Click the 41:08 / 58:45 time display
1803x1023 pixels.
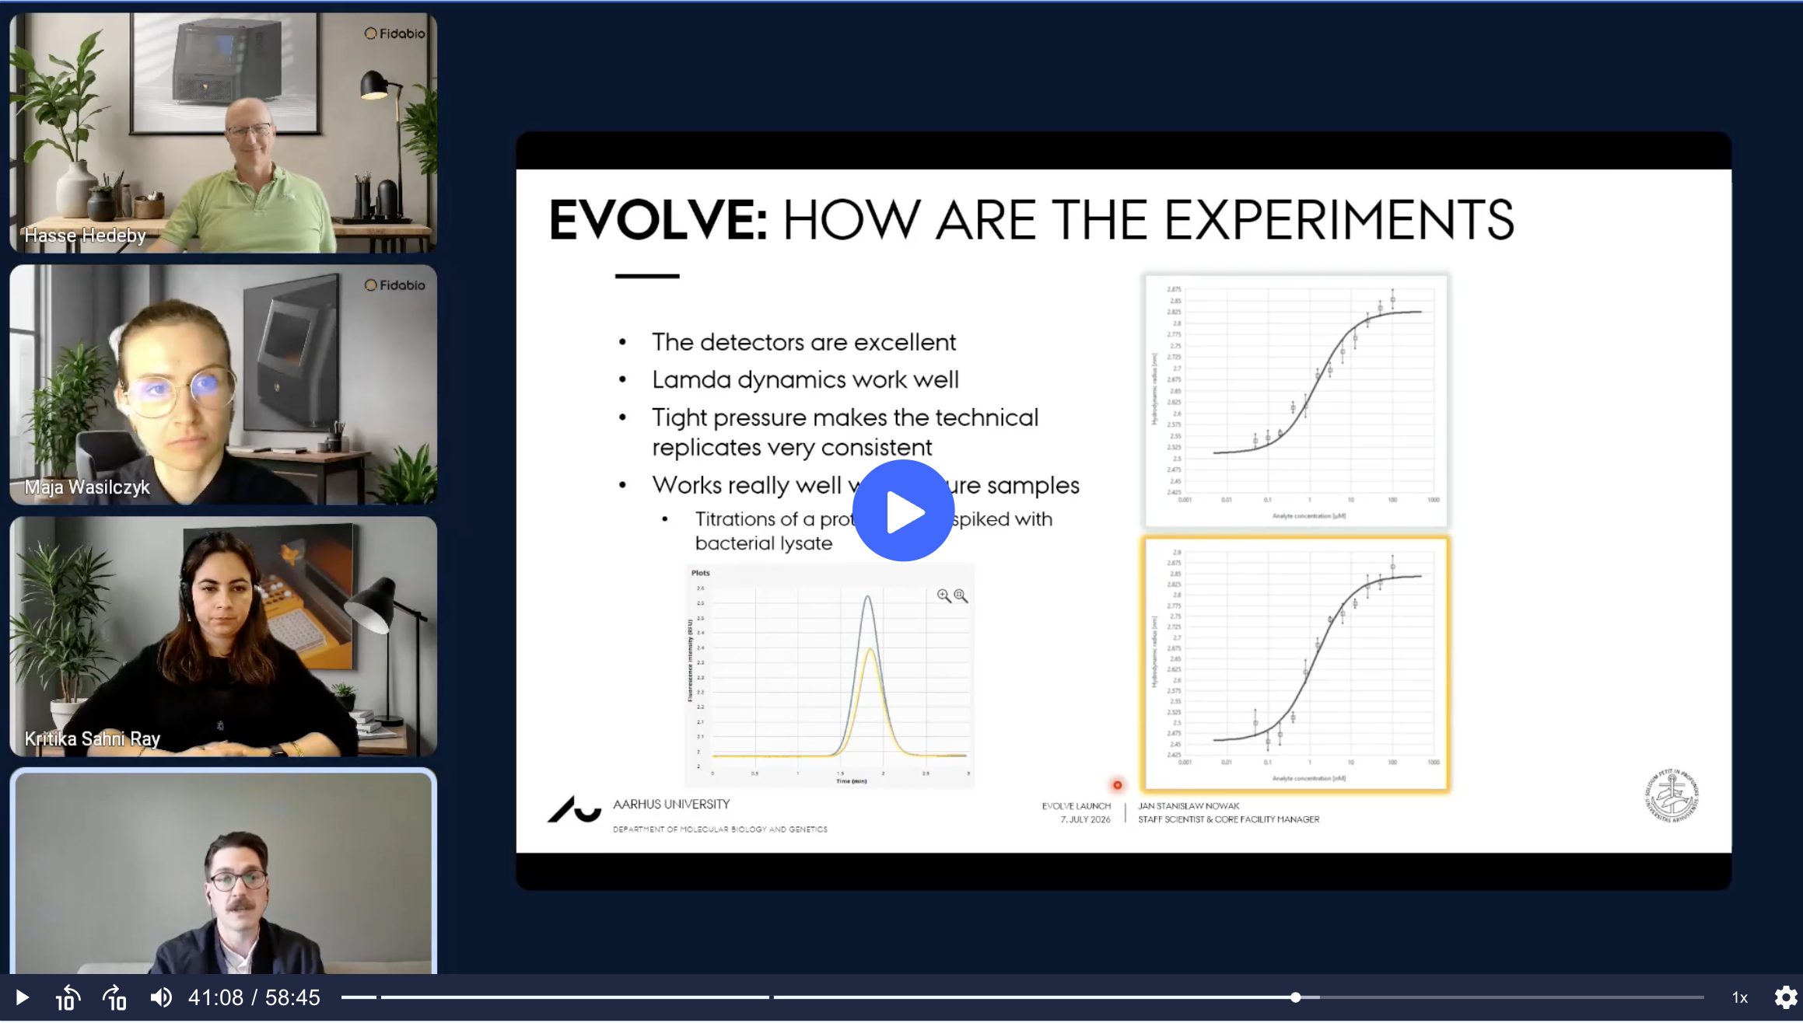(254, 997)
